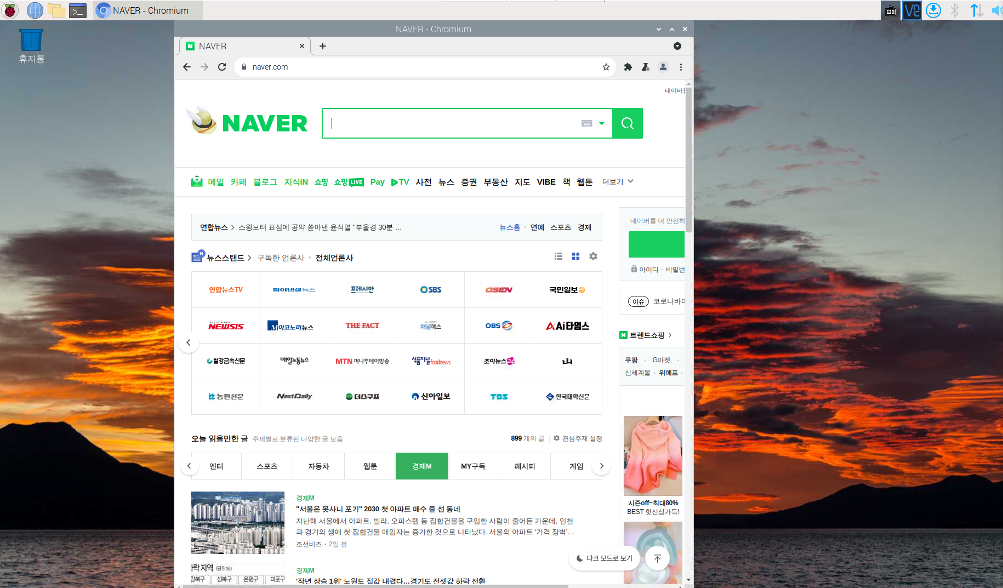
Task: Open the Chromium extensions puzzle icon
Action: coord(628,67)
